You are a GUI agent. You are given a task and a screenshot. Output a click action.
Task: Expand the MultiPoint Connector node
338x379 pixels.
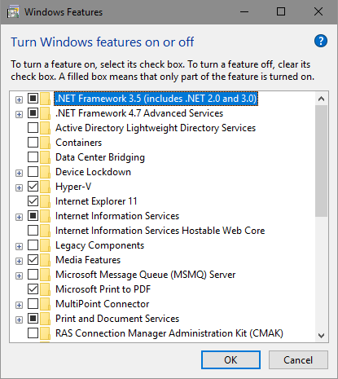tap(19, 305)
